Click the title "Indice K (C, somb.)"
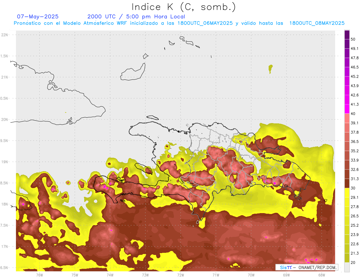Viewport: 361px width, 279px height. click(184, 7)
